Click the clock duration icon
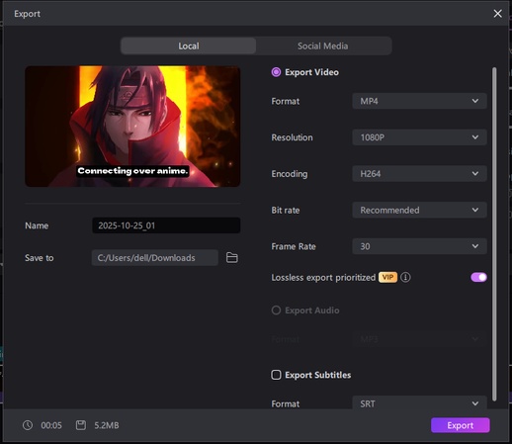This screenshot has width=512, height=444. point(28,425)
